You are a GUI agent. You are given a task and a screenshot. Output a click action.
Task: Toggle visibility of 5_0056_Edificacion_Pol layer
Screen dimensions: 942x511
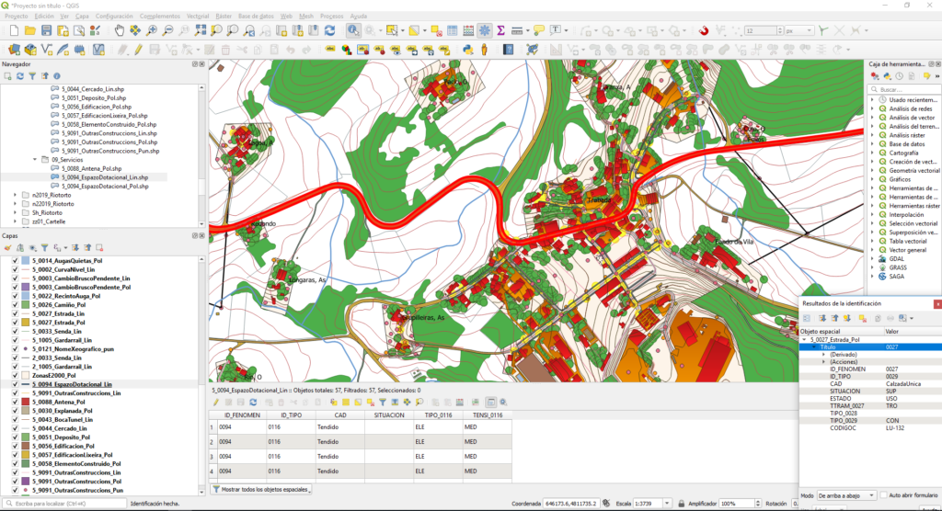coord(15,446)
